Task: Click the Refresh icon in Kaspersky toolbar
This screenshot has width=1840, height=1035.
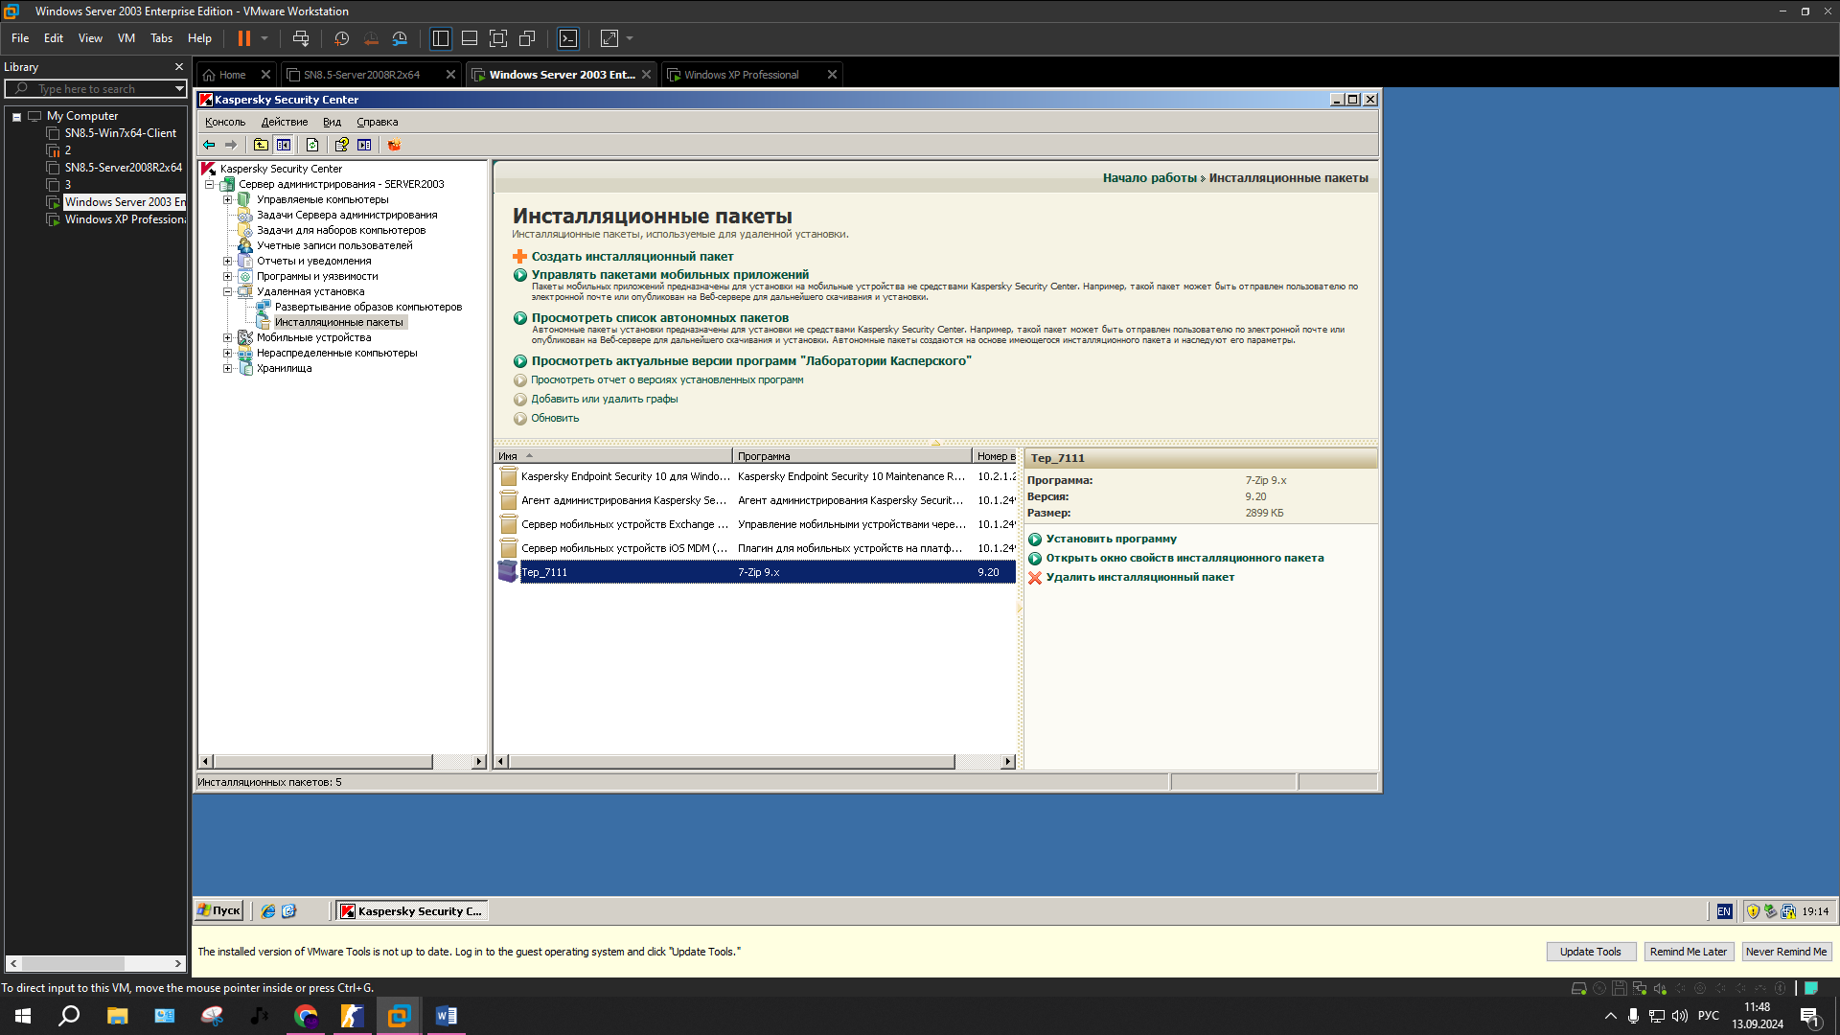Action: 312,145
